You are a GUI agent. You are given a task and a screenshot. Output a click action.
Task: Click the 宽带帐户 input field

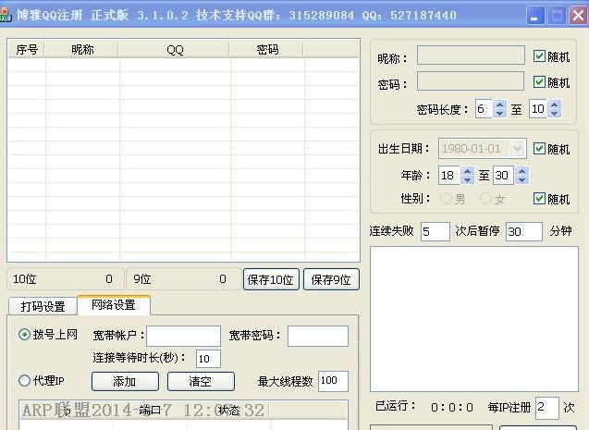183,336
